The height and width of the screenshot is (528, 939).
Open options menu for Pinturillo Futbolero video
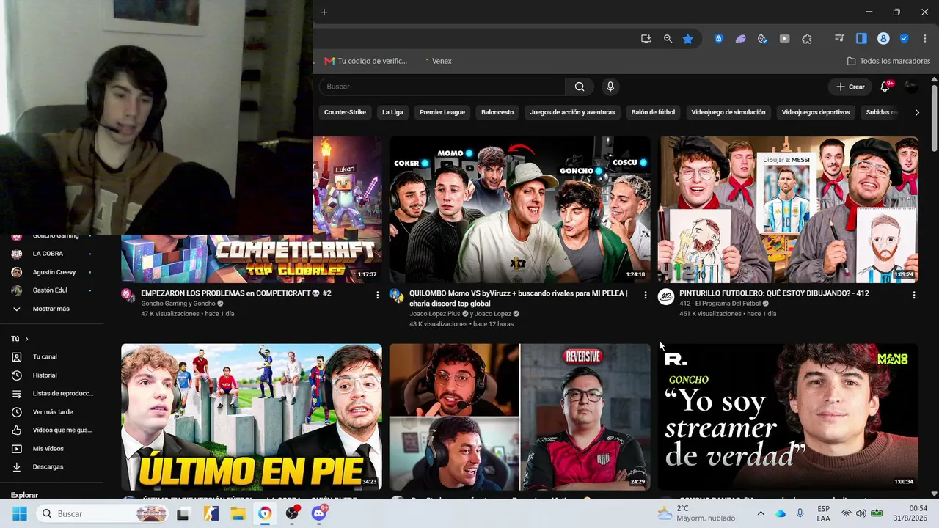coord(914,295)
